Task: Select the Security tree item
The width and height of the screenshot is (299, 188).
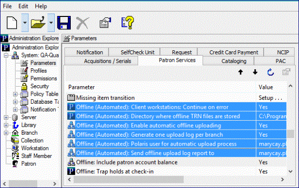Action: click(x=39, y=86)
